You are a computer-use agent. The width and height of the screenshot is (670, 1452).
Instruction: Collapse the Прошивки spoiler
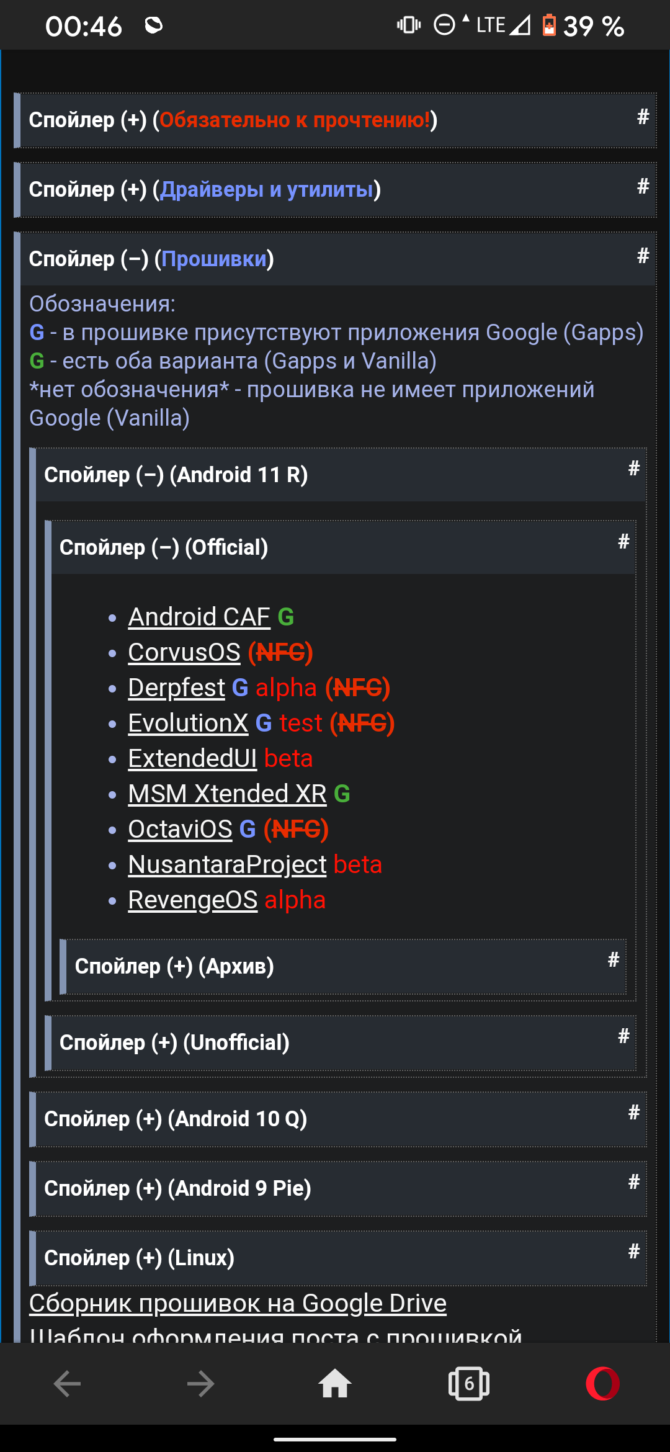tap(151, 259)
